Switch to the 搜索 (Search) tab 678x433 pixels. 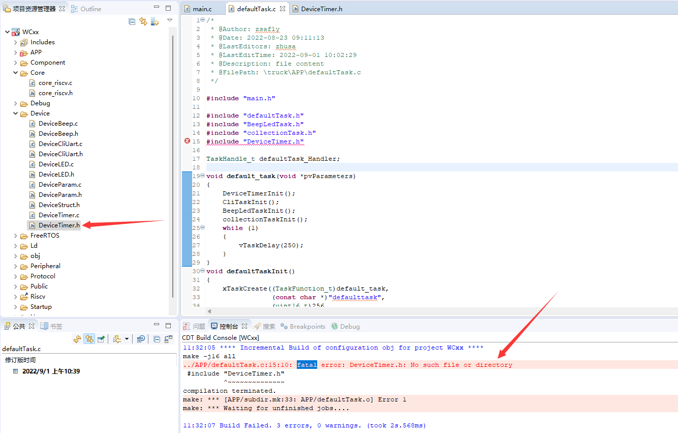click(x=264, y=326)
